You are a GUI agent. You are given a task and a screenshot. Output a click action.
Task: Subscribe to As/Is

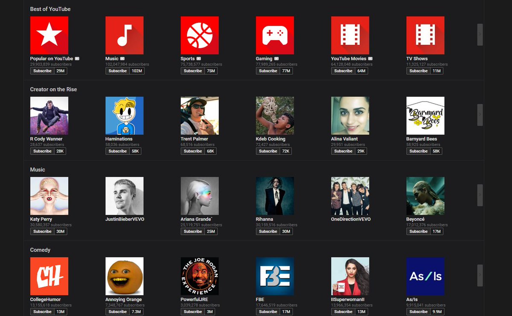coord(419,312)
